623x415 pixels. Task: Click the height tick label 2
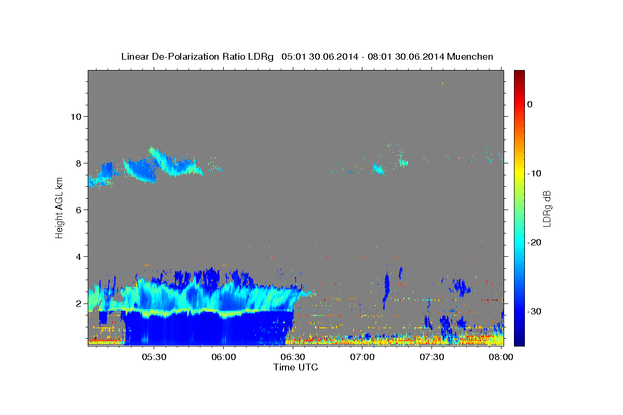[79, 303]
